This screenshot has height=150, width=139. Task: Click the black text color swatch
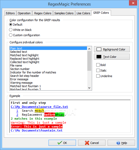[99, 57]
